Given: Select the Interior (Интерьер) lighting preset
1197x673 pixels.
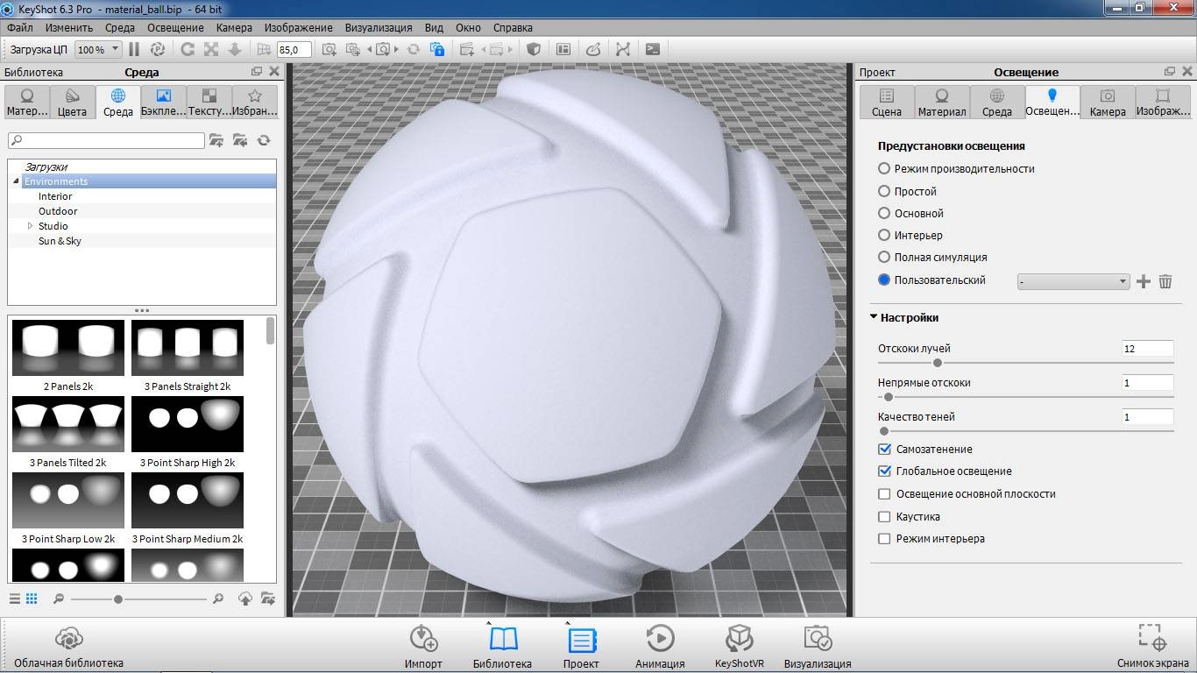Looking at the screenshot, I should click(884, 235).
